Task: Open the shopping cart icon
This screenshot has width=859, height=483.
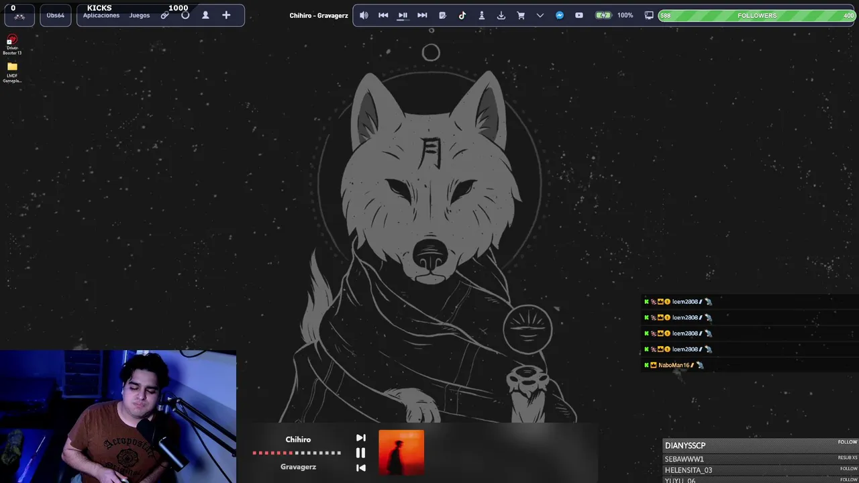Action: [x=521, y=15]
